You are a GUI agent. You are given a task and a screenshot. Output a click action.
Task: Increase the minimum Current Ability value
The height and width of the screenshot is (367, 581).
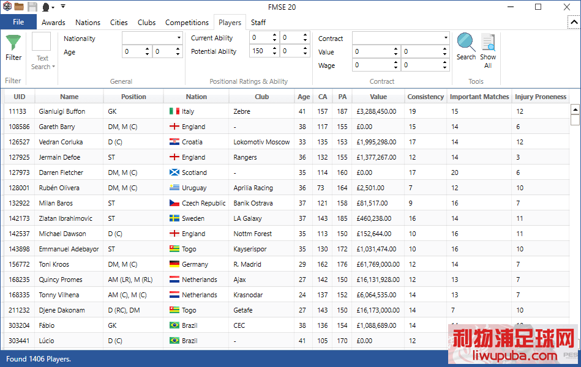coord(274,35)
